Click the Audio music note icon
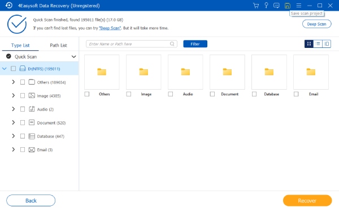The image size is (339, 212). tap(32, 109)
